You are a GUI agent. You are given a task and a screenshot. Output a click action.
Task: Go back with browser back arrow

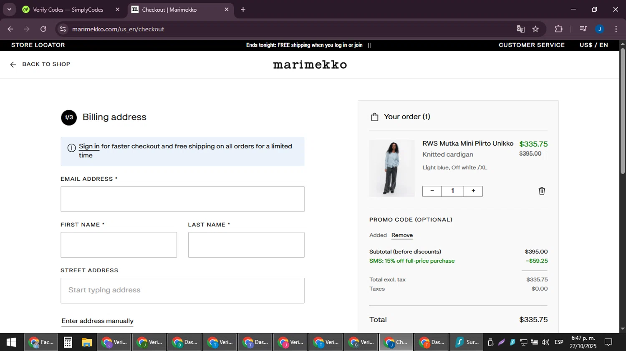[x=10, y=29]
